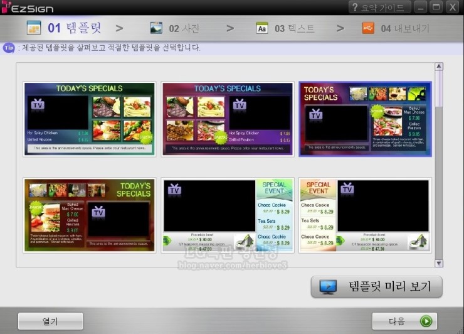Click scrollbar down arrow in template list
Screen dimensions: 464x334
click(439, 263)
